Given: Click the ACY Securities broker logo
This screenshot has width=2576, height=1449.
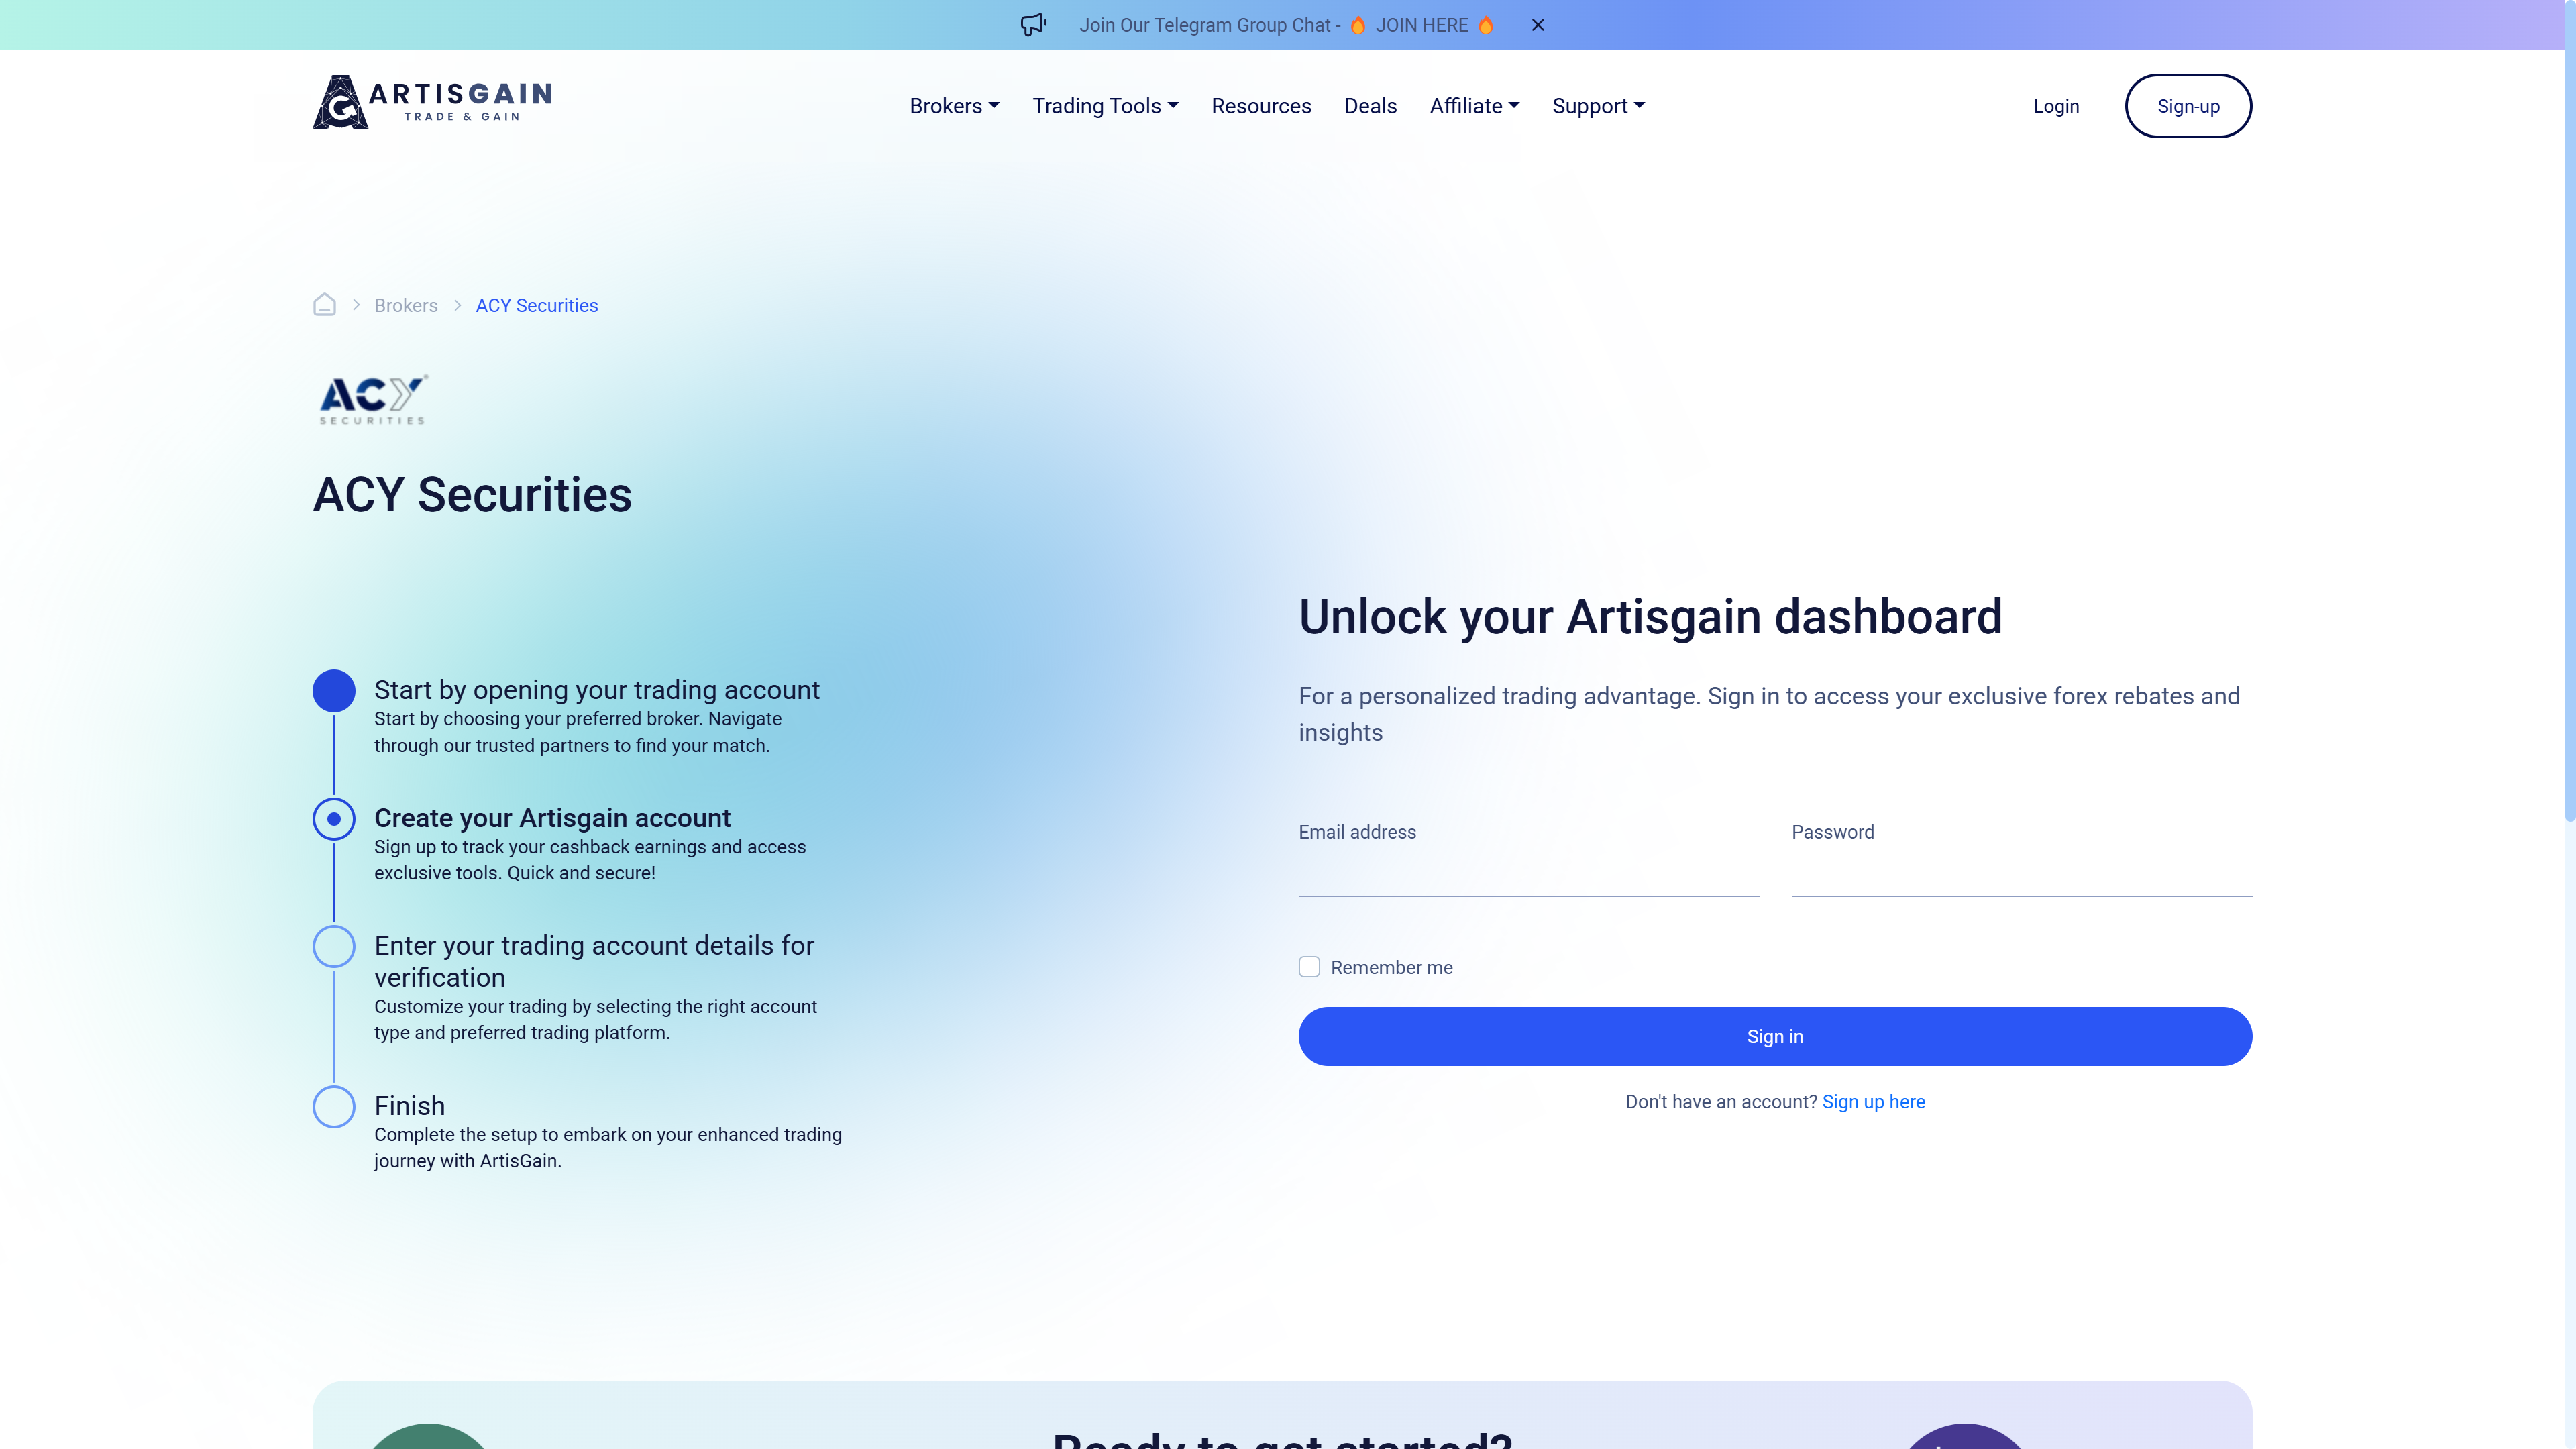Looking at the screenshot, I should coord(373,399).
